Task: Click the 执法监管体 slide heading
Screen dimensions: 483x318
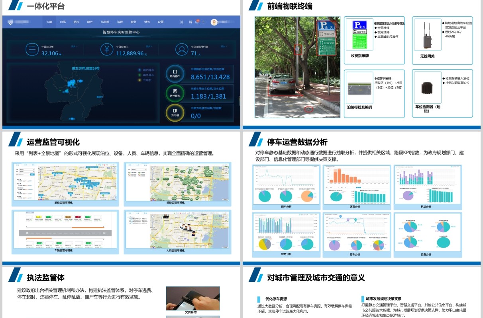Action: pos(45,277)
